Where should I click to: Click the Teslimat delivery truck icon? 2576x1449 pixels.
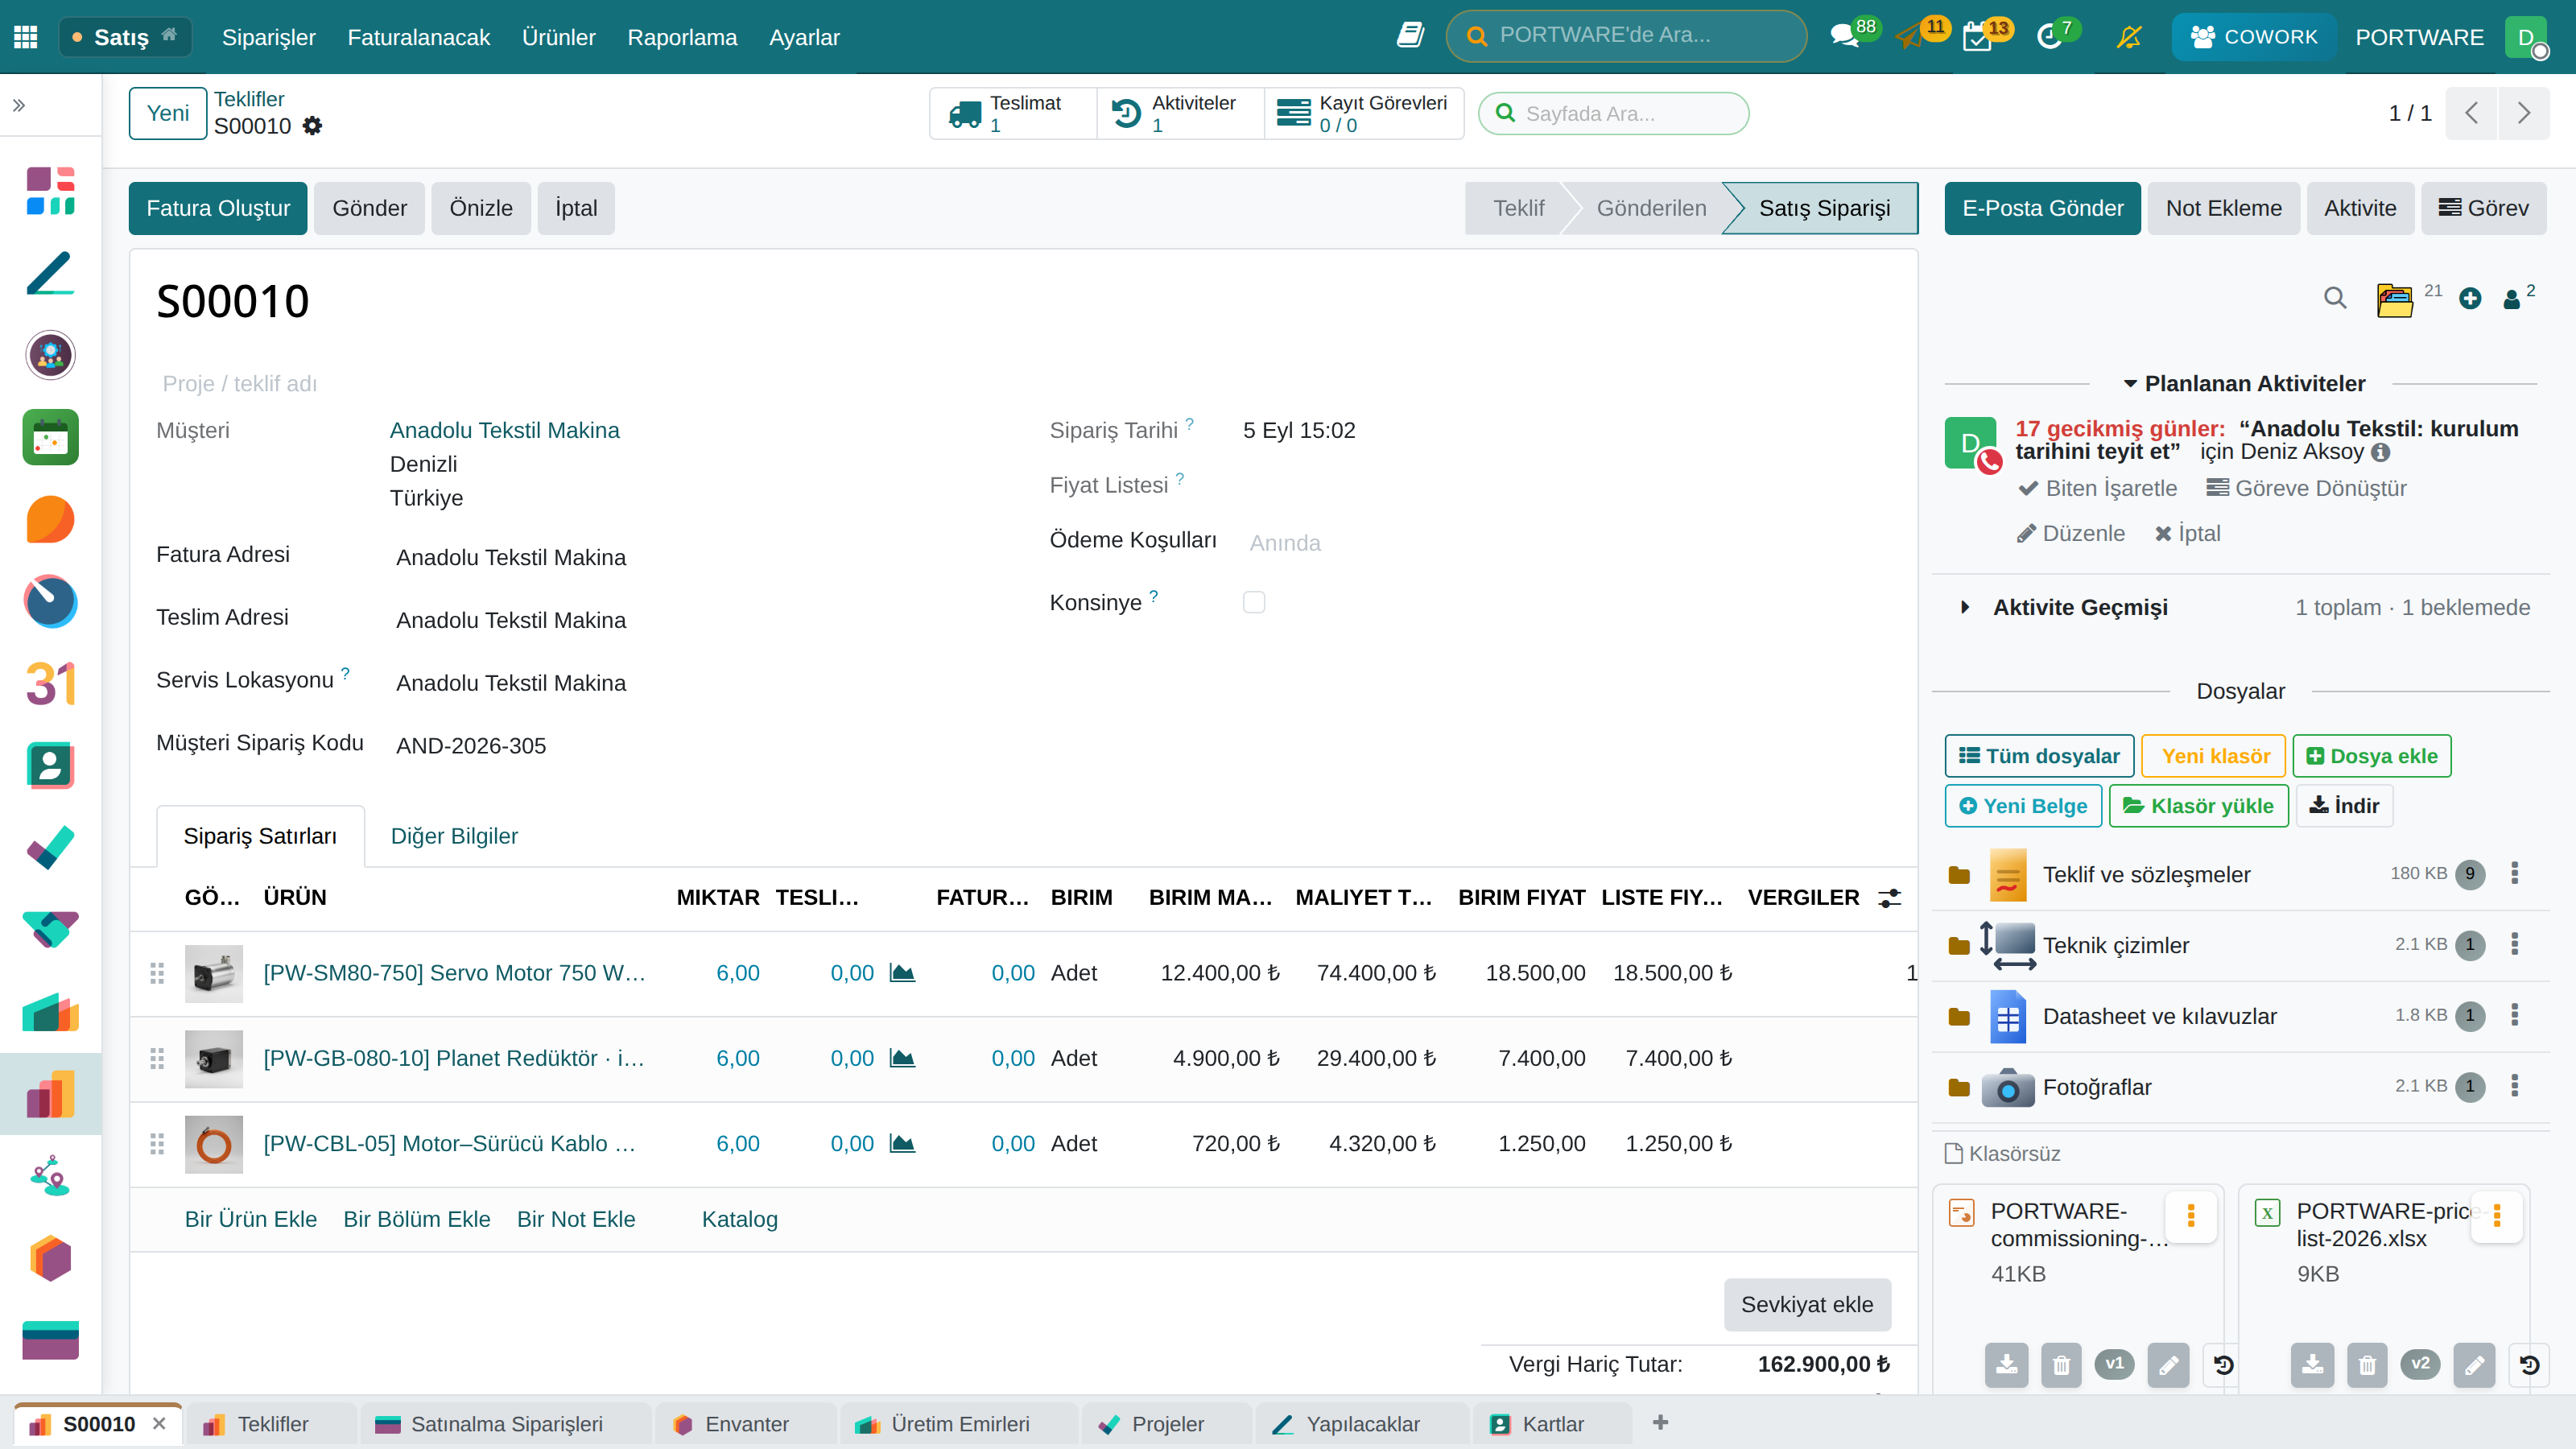965,114
